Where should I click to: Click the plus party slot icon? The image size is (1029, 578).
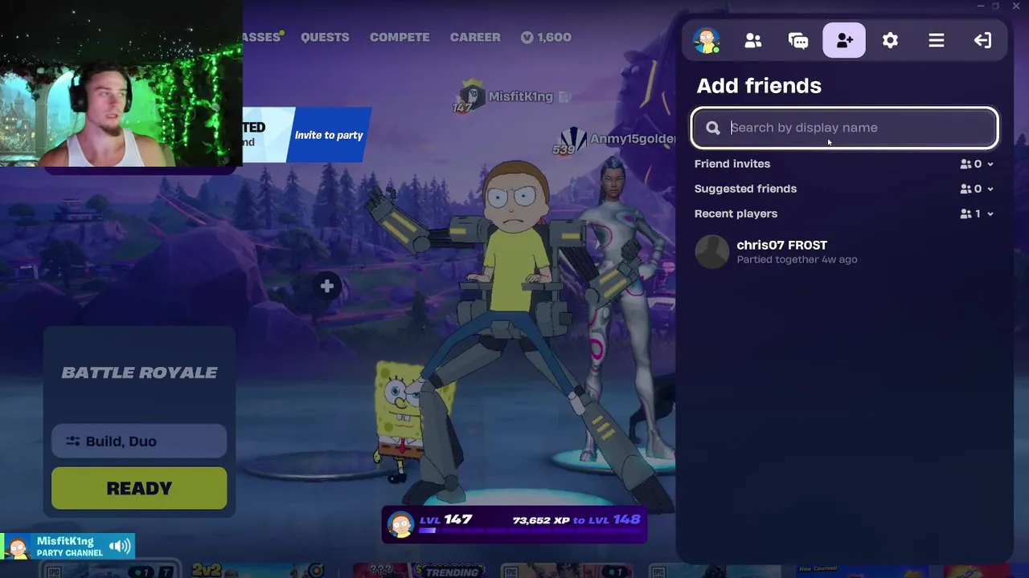point(326,286)
